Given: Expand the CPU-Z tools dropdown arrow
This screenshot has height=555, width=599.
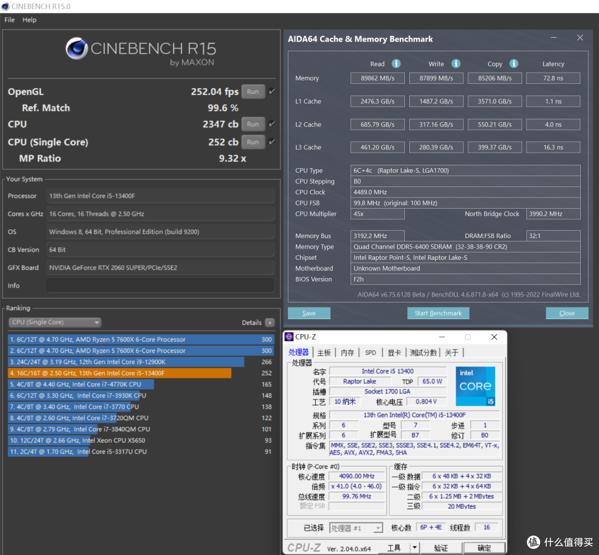Looking at the screenshot, I should [414, 547].
